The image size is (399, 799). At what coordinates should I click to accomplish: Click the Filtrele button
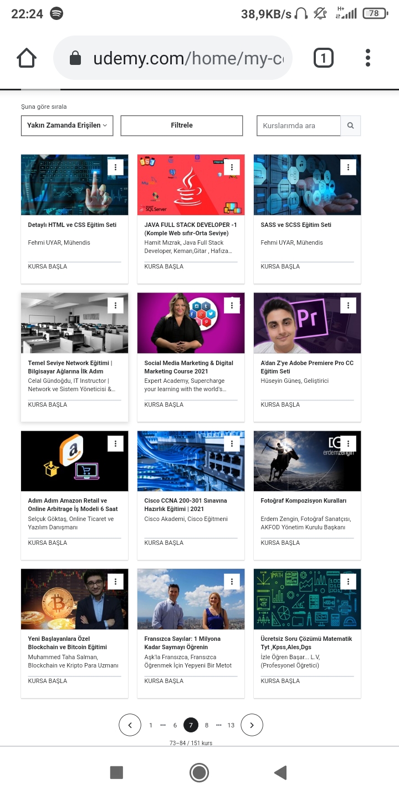(x=182, y=125)
